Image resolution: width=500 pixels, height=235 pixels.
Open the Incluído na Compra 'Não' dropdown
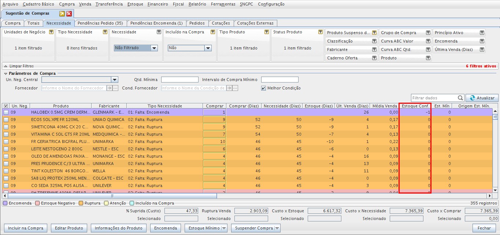click(x=208, y=48)
